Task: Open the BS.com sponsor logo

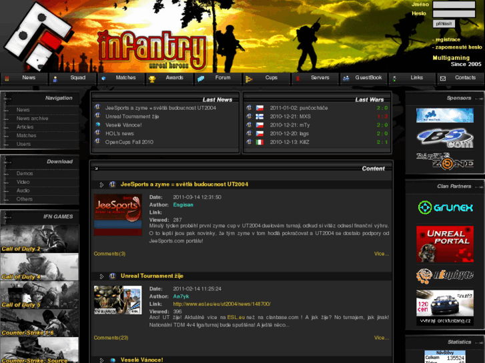Action: (445, 138)
